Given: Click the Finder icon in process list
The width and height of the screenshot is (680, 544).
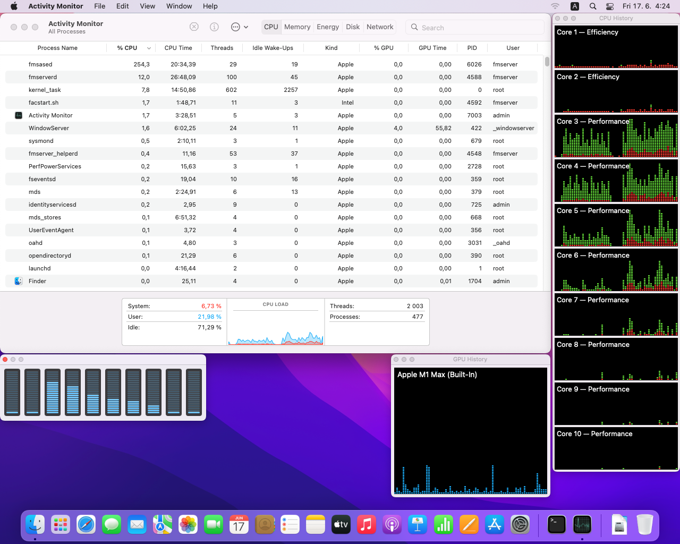Looking at the screenshot, I should coord(19,281).
